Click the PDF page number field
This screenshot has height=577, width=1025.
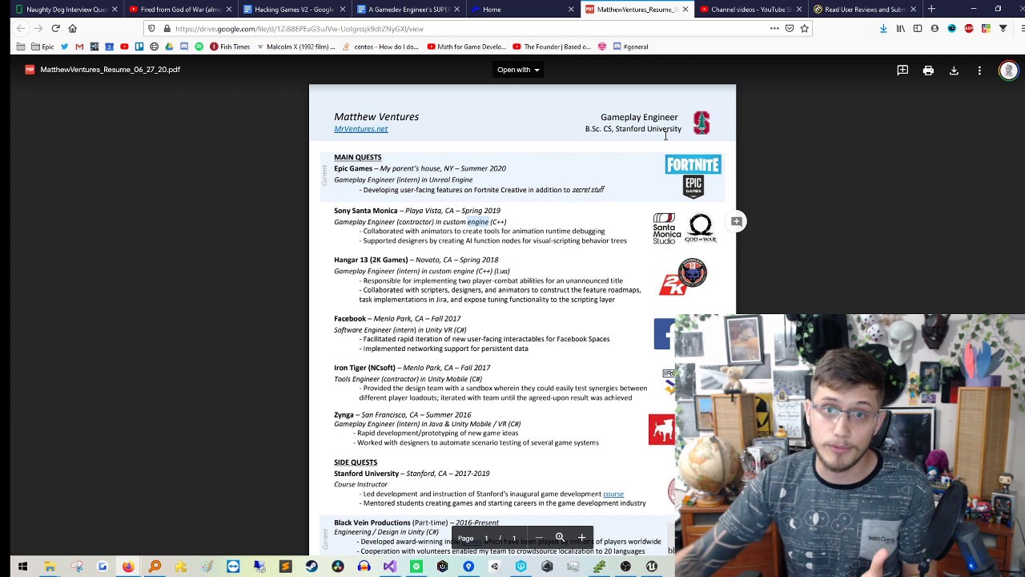486,538
